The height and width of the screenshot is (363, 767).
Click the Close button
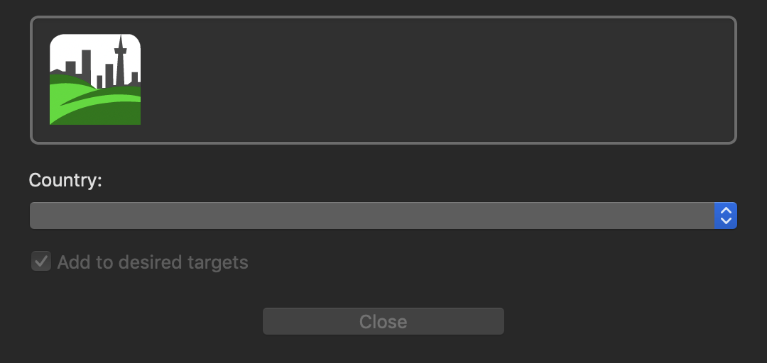383,321
